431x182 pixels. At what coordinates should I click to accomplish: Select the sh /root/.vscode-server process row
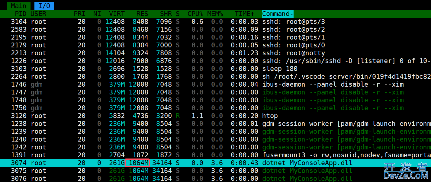pos(215,77)
